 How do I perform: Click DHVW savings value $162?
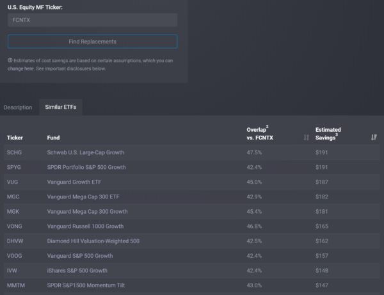click(x=322, y=241)
